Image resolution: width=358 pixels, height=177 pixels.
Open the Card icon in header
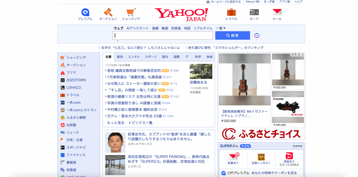click(254, 13)
